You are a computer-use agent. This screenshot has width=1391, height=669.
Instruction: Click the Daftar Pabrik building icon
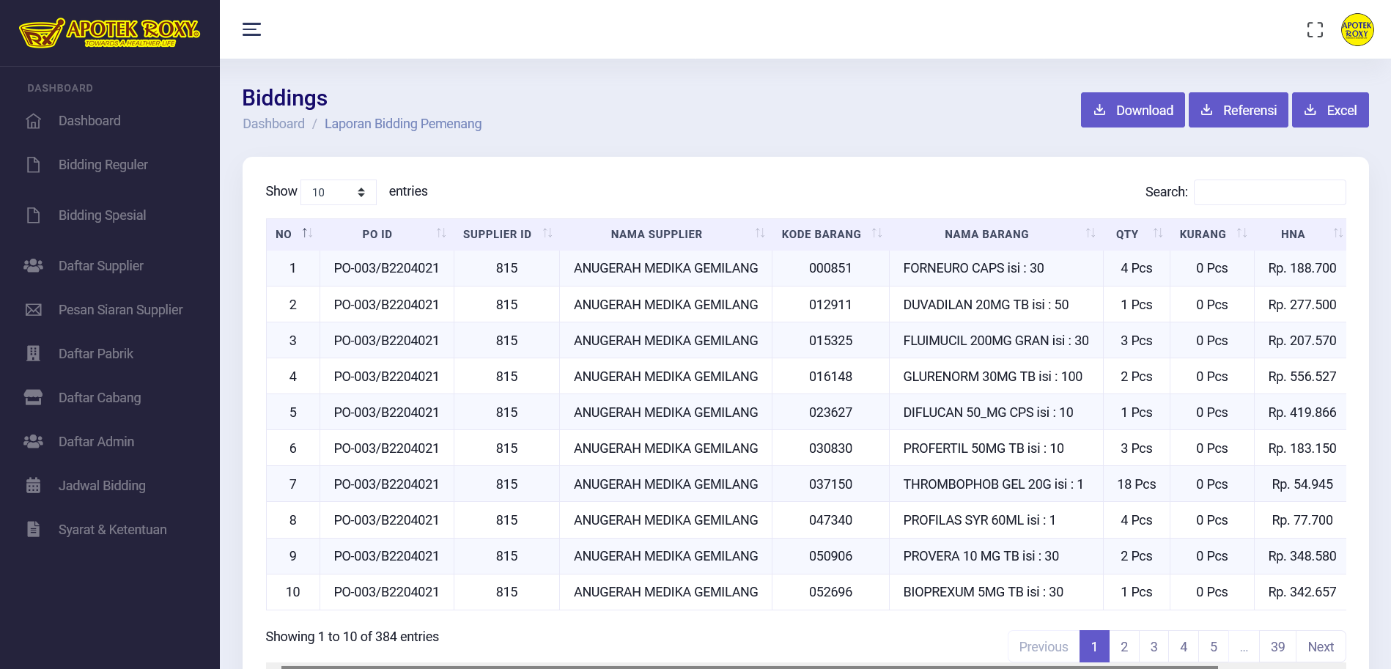click(34, 354)
